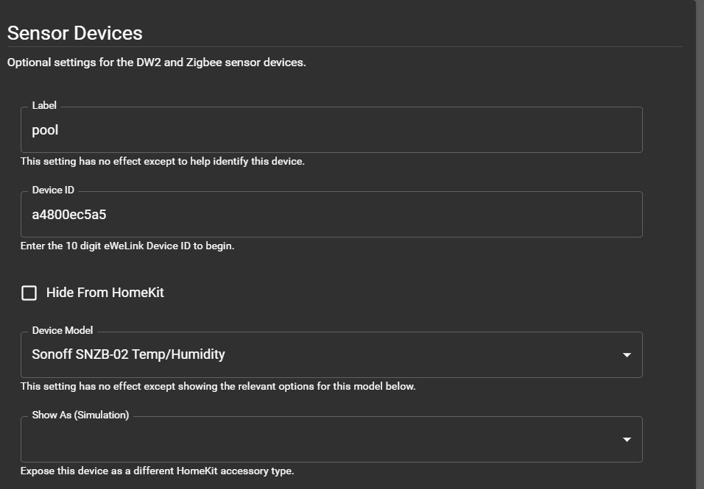Click the "Enter the 10 digit eWeLink" hint
This screenshot has height=489, width=704.
pos(127,246)
